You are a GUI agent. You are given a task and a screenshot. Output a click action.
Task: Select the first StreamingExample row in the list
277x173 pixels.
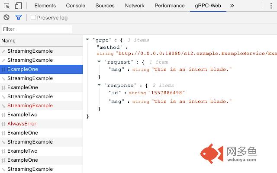pos(42,51)
